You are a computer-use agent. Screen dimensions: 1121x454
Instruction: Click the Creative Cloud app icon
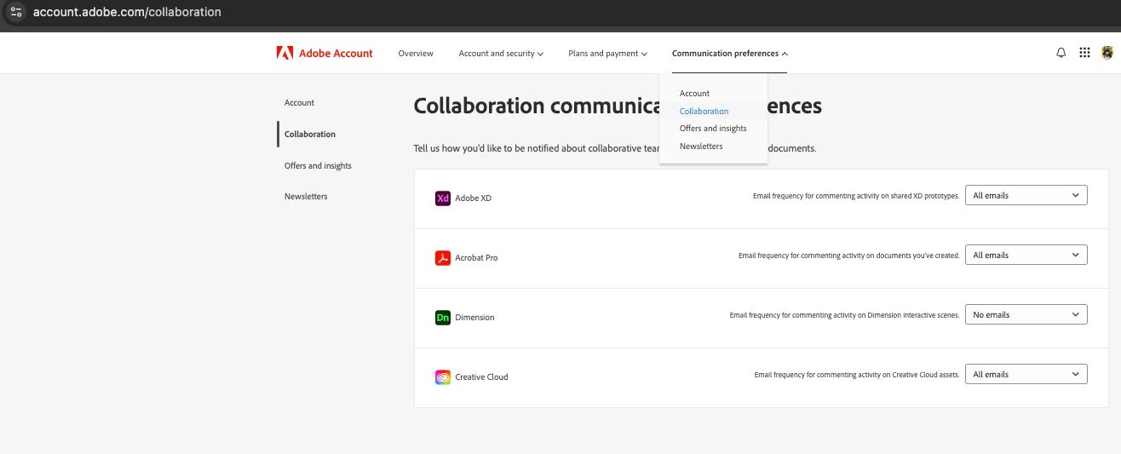click(x=442, y=377)
